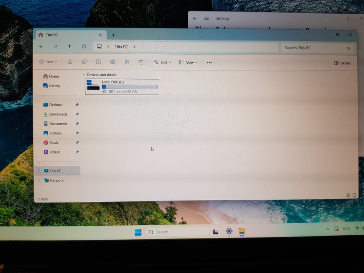Click the DAN language indicator
This screenshot has width=364, height=273.
347,229
